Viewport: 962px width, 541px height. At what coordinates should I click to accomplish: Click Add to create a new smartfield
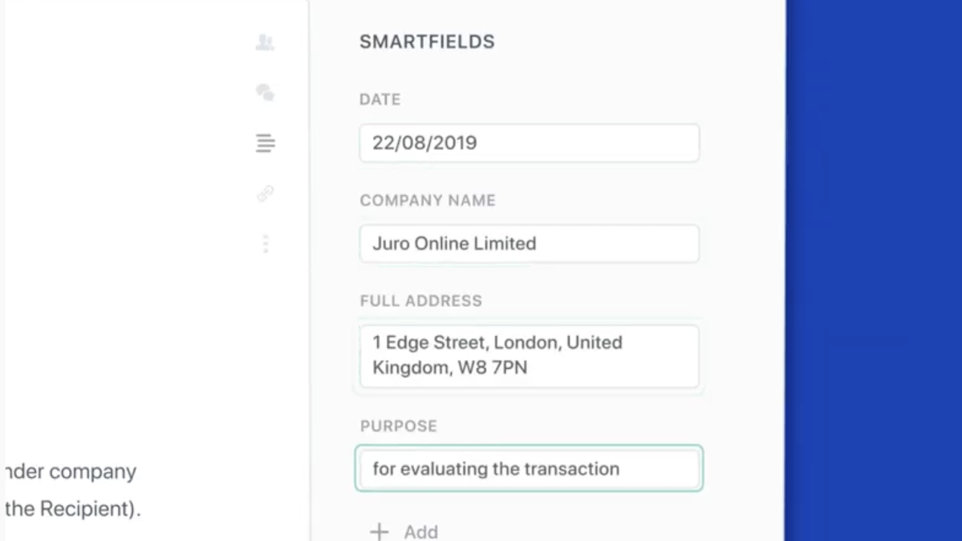[x=421, y=531]
